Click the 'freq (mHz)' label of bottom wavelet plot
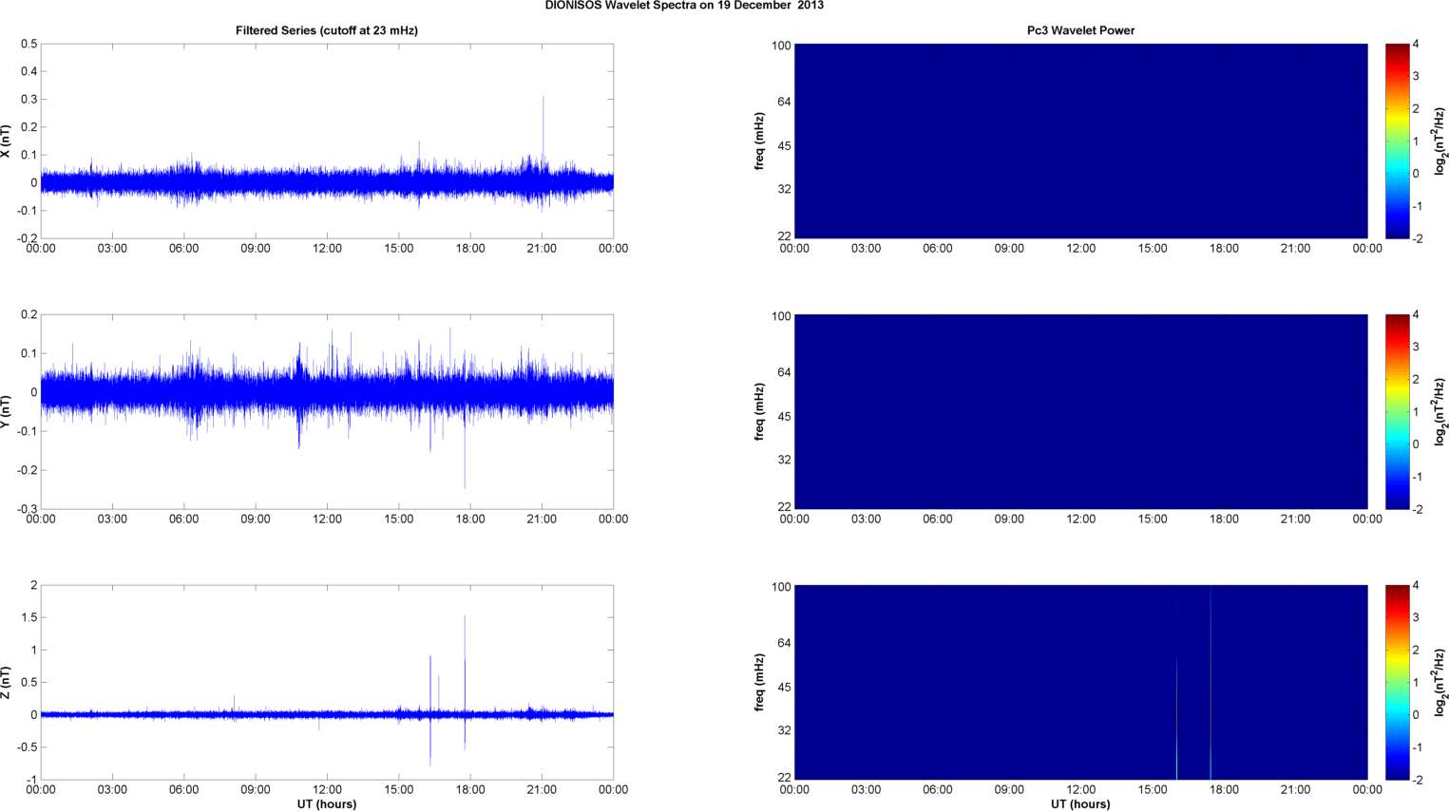This screenshot has width=1449, height=811. pyautogui.click(x=760, y=682)
